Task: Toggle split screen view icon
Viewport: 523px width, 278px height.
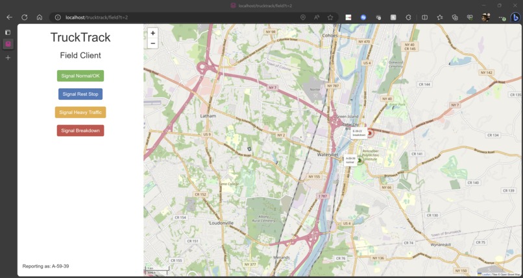Action: click(x=424, y=17)
